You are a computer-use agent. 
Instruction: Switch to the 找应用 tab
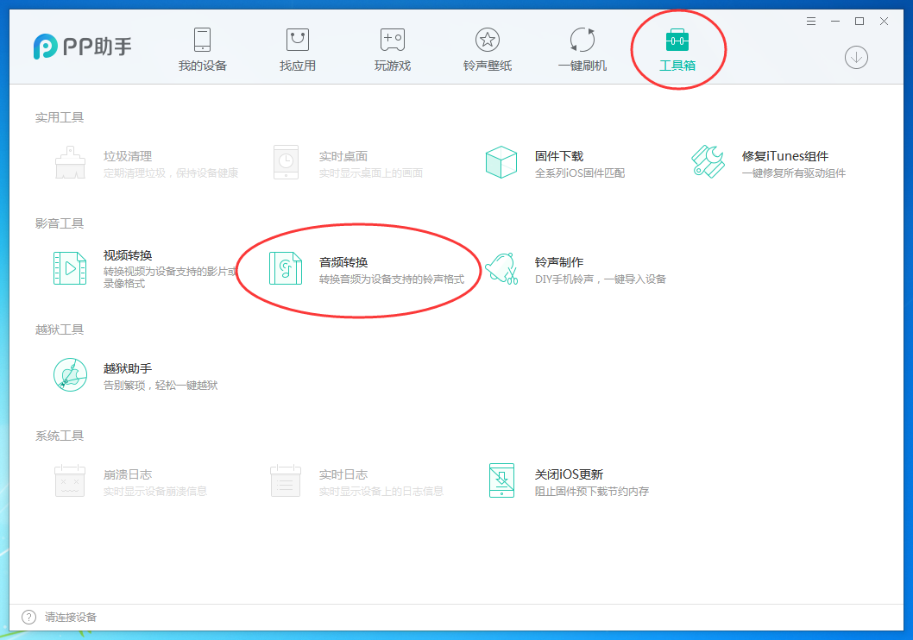[297, 47]
